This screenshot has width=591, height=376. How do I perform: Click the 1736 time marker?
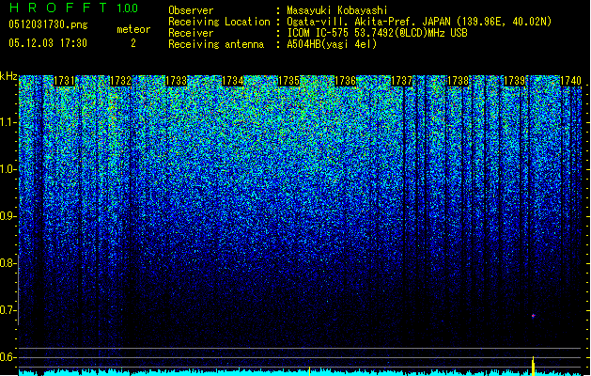345,81
